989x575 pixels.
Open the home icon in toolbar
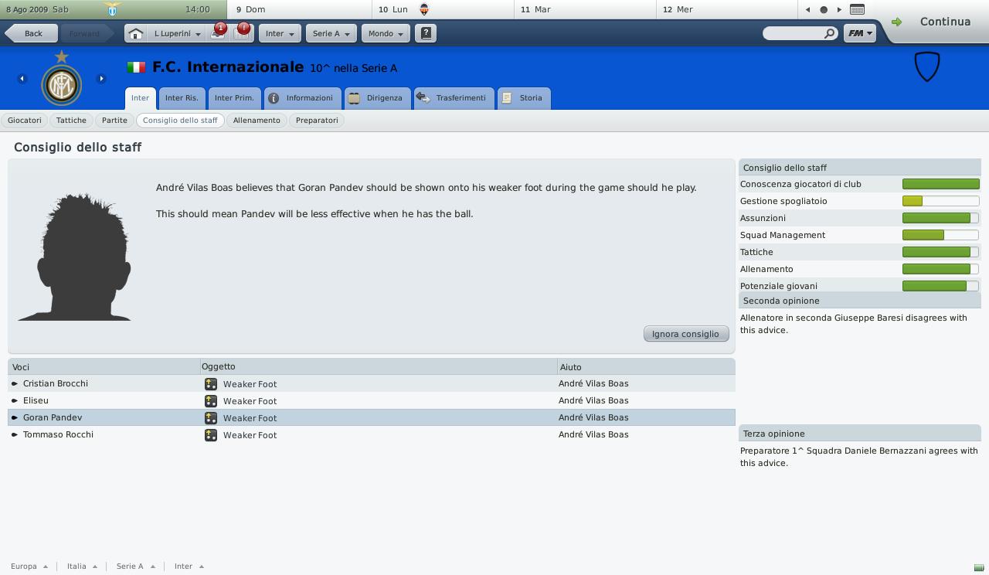pos(135,34)
